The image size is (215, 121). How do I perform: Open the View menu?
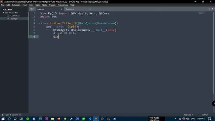click(31, 5)
